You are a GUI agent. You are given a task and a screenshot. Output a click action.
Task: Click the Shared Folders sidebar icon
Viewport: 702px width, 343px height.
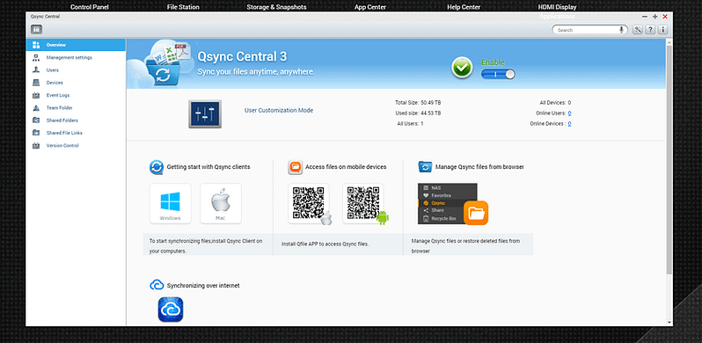pyautogui.click(x=36, y=120)
